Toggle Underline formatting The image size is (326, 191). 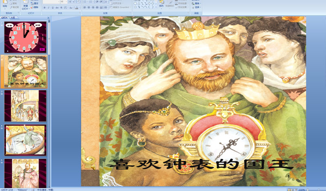[53, 8]
